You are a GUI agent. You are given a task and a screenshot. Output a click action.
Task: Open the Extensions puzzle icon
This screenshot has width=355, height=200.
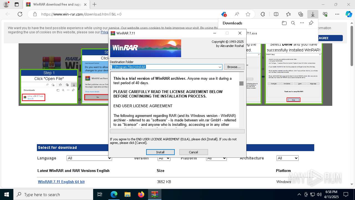tap(263, 14)
